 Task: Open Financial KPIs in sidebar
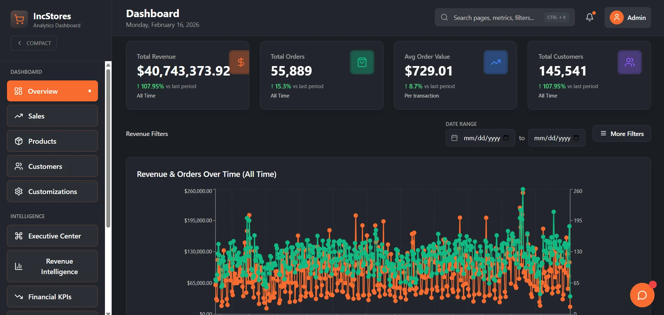coord(52,297)
